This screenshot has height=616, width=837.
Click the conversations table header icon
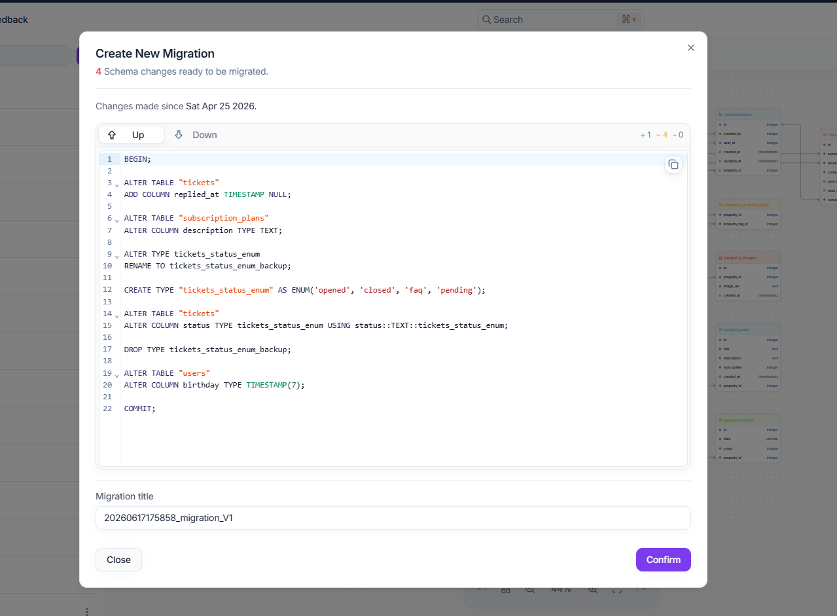(721, 115)
